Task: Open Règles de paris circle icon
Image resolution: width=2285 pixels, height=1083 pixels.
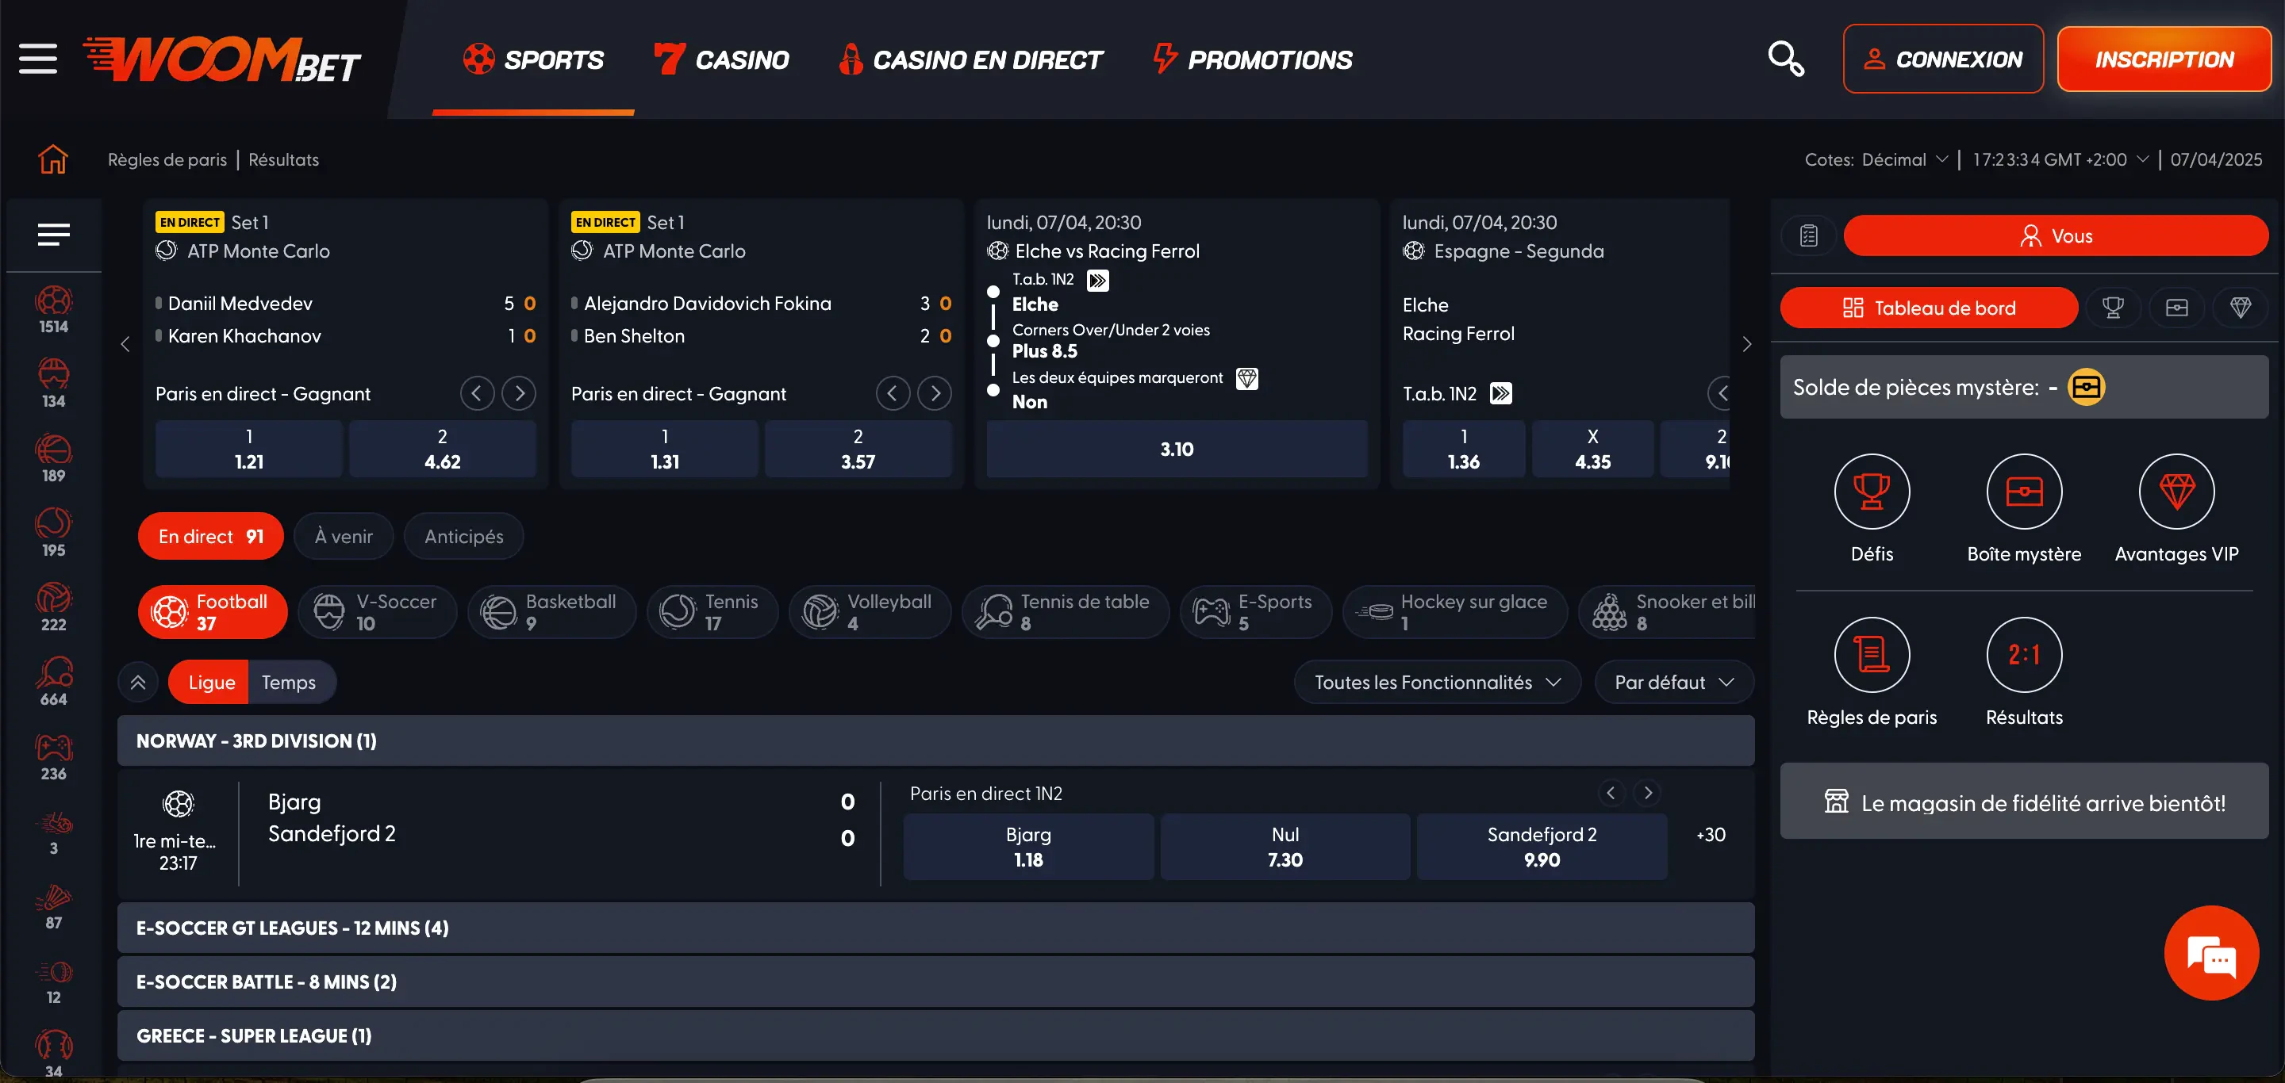Action: point(1872,654)
